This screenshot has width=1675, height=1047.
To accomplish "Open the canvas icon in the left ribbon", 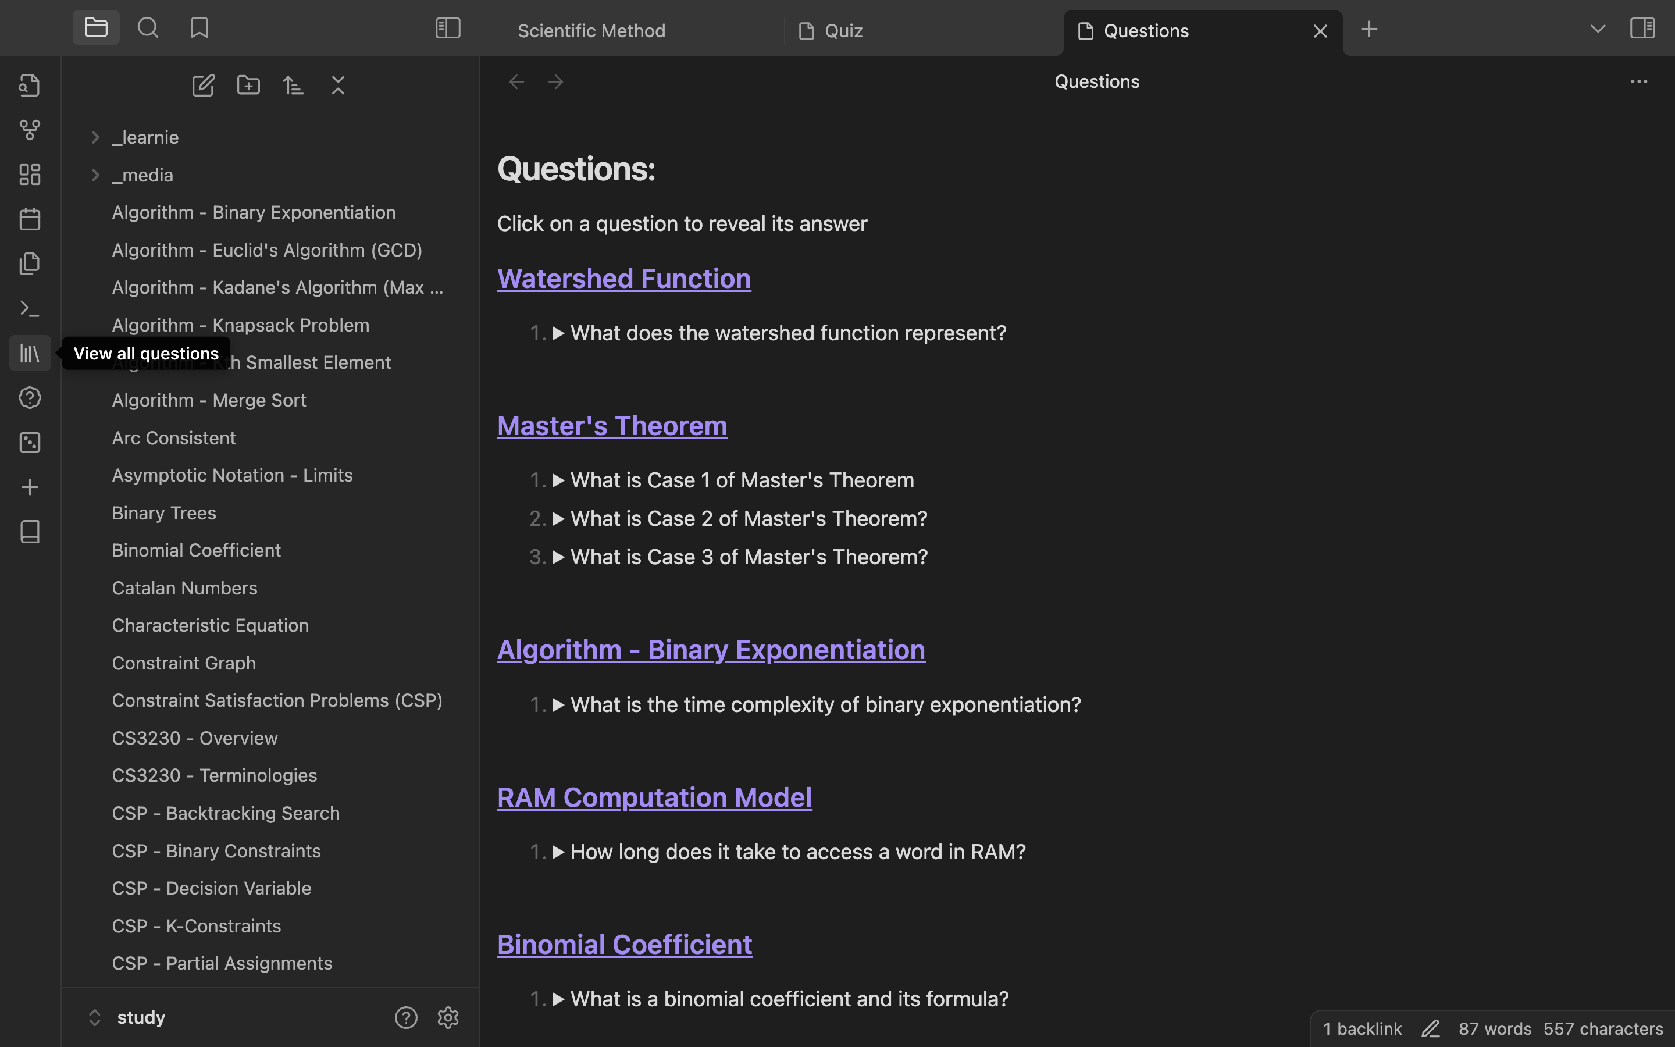I will coord(30,174).
